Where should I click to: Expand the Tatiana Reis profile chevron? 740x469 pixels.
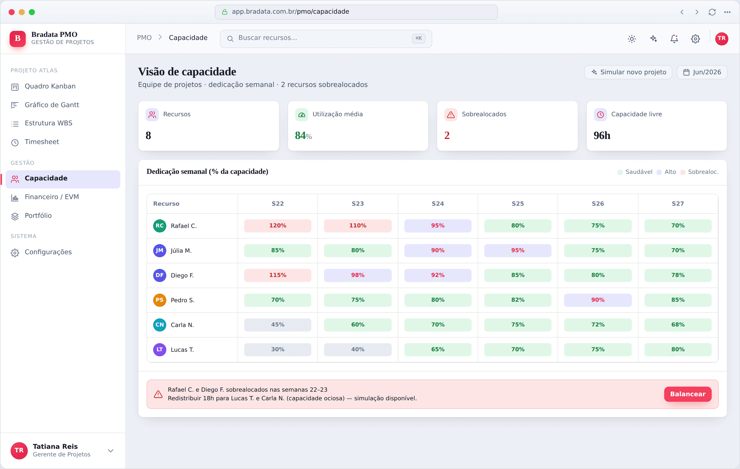tap(111, 451)
